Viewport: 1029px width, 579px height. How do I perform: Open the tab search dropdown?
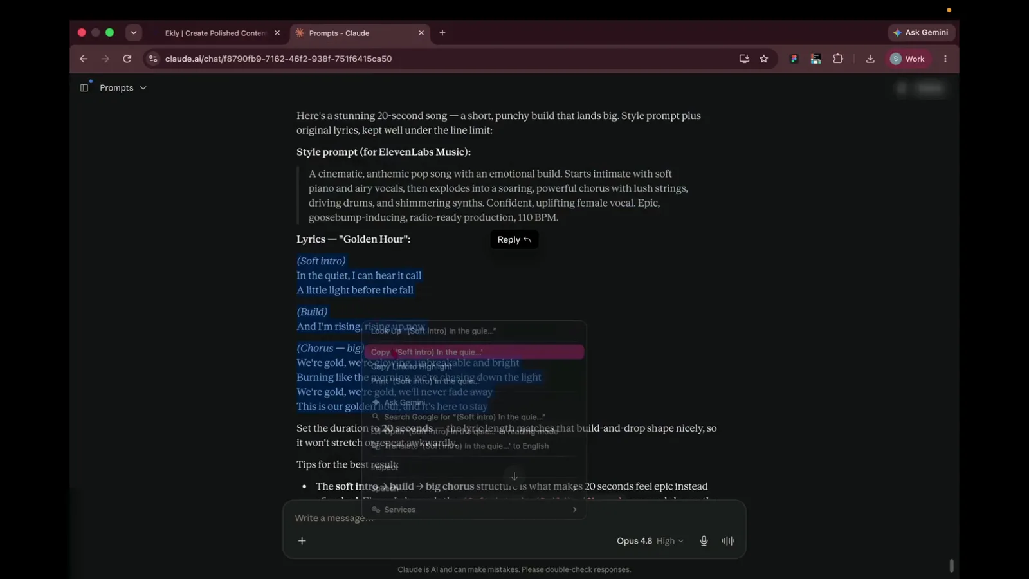pos(134,33)
